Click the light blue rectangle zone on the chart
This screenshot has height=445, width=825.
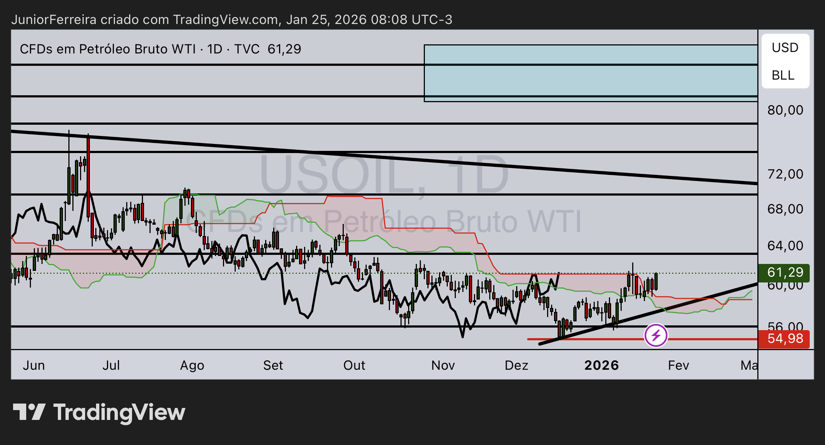point(591,73)
